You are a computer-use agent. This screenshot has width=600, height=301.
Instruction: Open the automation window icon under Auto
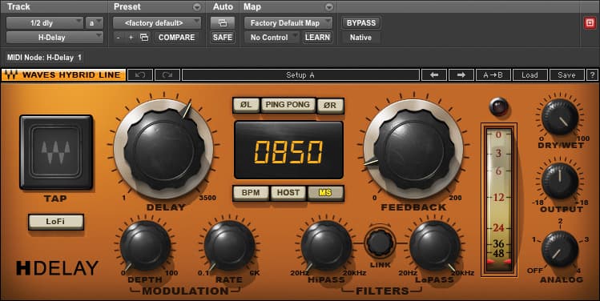223,23
